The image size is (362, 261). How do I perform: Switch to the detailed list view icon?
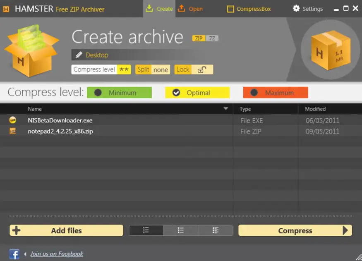(215, 230)
